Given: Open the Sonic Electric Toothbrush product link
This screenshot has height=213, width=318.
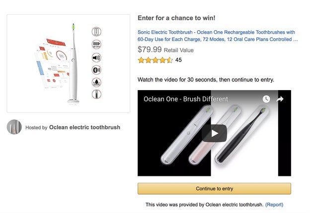Looking at the screenshot, I should click(x=218, y=36).
